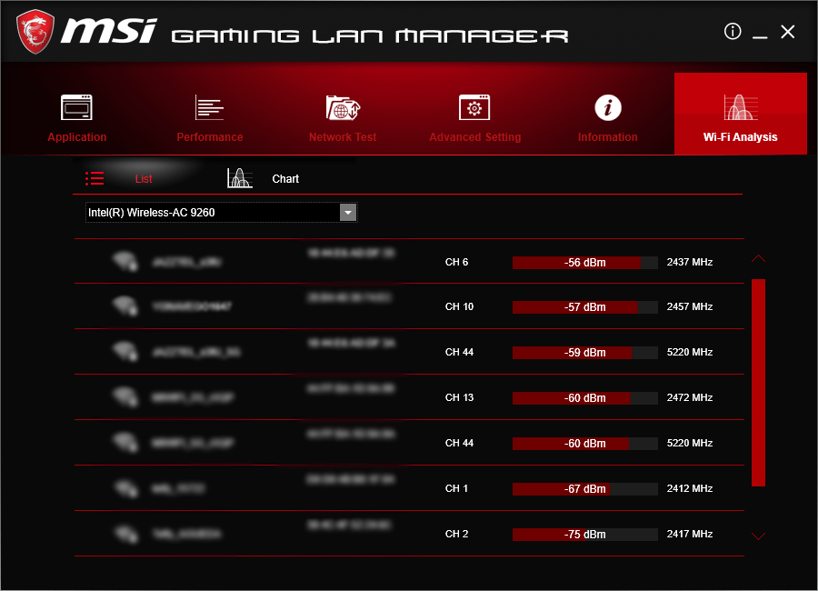This screenshot has width=818, height=591.
Task: Click the CH 1 channel text
Action: pos(456,488)
